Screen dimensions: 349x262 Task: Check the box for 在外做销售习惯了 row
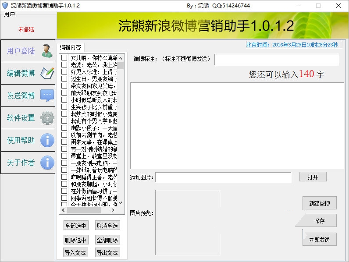tap(64, 191)
